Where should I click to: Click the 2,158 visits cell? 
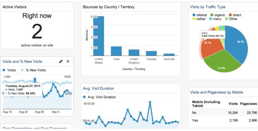point(233,120)
